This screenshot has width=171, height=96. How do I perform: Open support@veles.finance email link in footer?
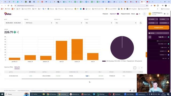tap(23, 91)
